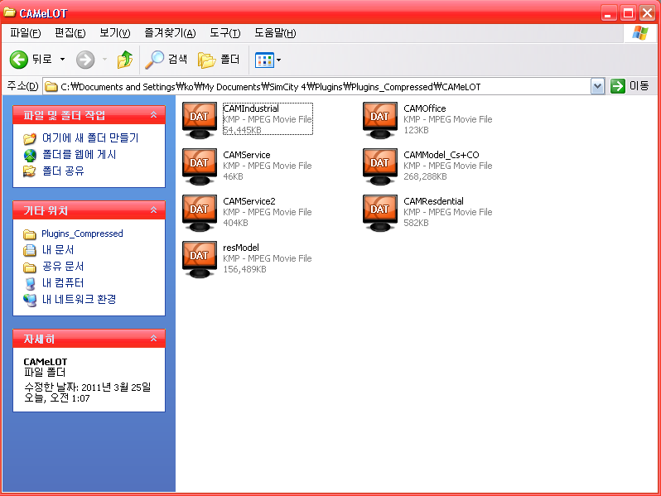Click the folder share icon
This screenshot has height=496, width=661.
point(30,171)
